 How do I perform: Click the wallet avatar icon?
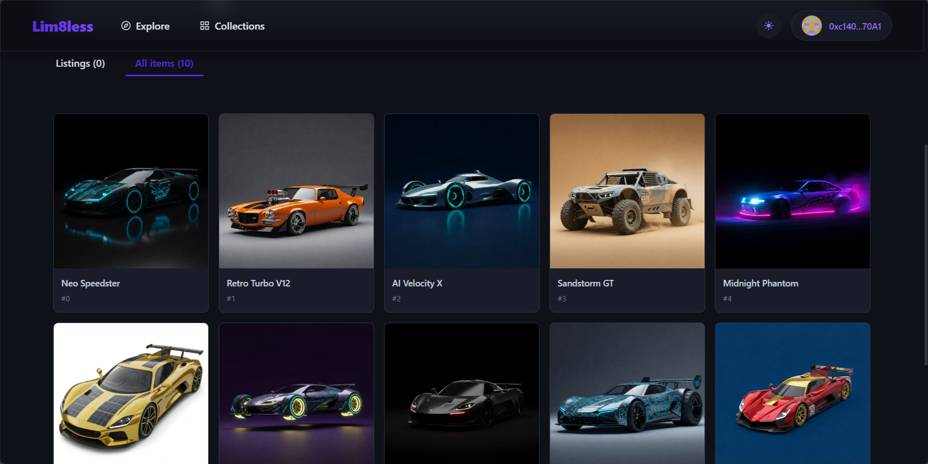tap(811, 26)
